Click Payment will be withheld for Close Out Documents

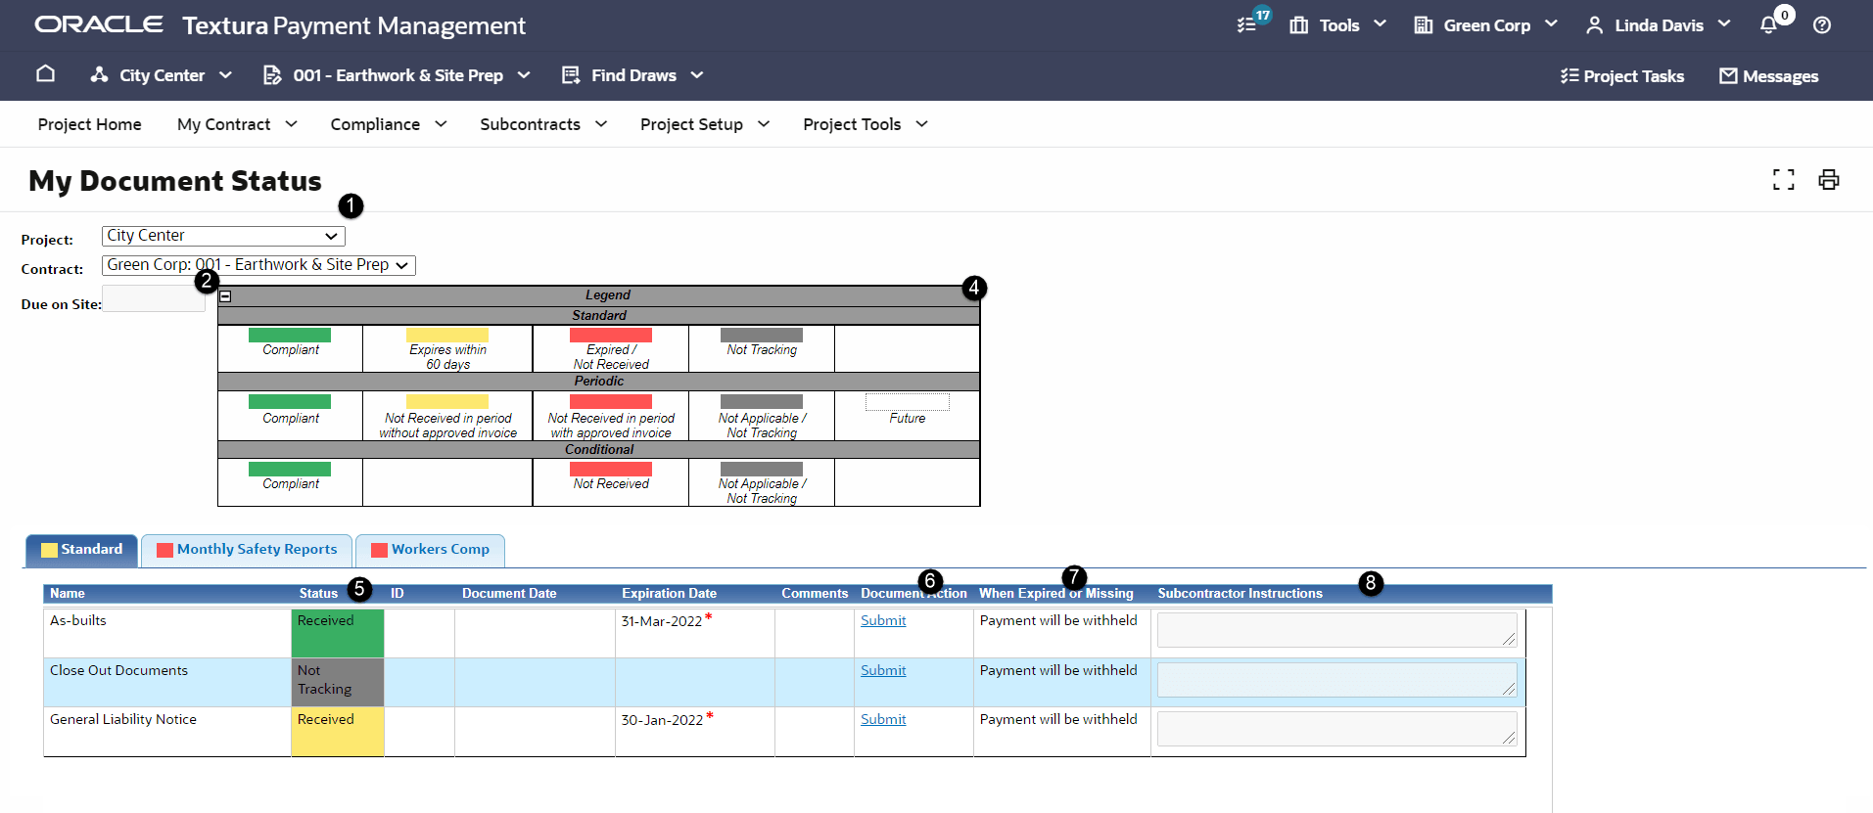(x=1058, y=670)
